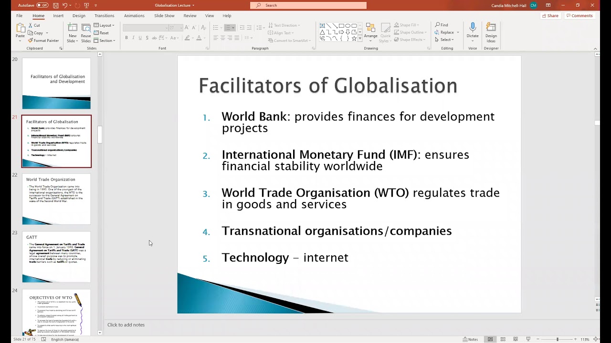Screen dimensions: 611x343
Task: Toggle AutoSave switch
Action: click(x=42, y=5)
